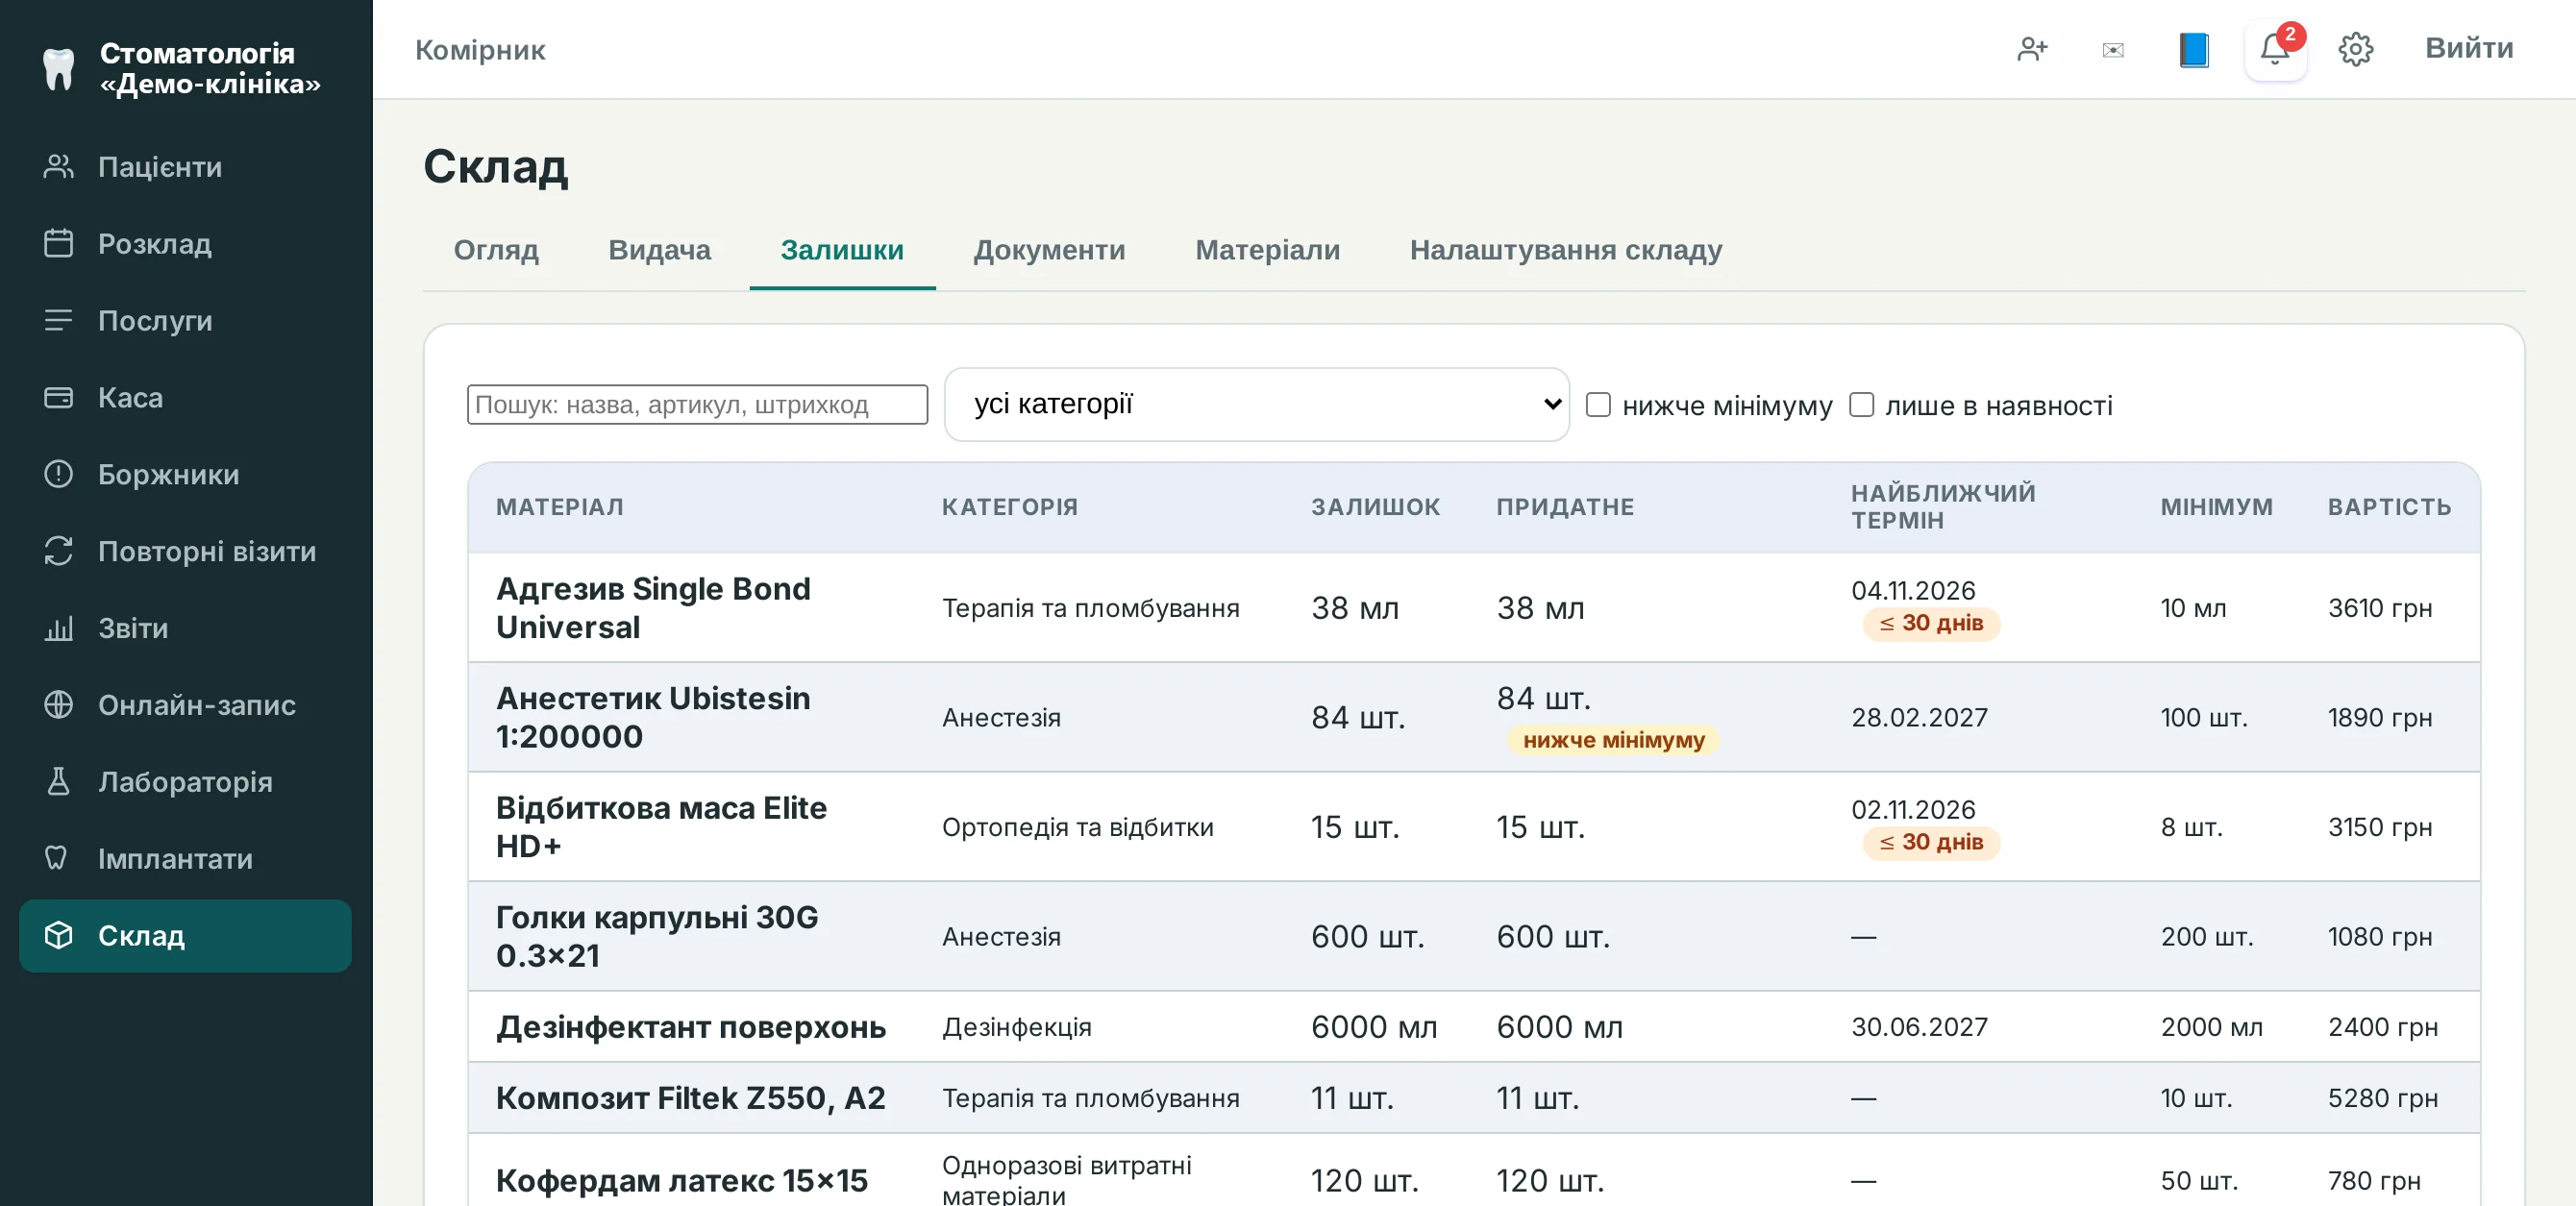Screen dimensions: 2576x1206
Task: Click 'Адгезив Single Bond Universal' material
Action: (653, 607)
